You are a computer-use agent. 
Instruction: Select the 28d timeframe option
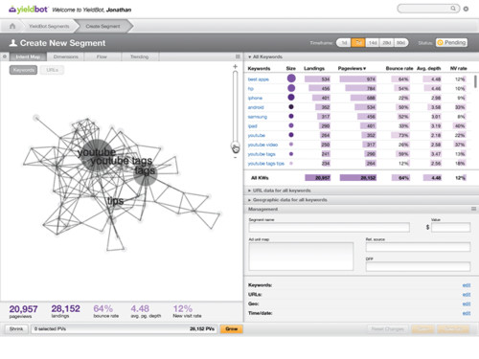[386, 43]
